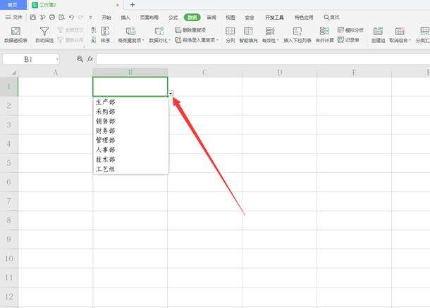
Task: Click the save icon in quick toolbar
Action: [x=33, y=18]
